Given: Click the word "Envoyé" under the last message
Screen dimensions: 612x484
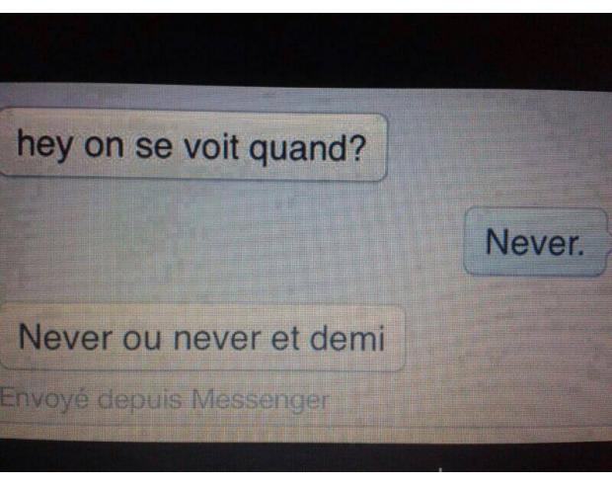Looking at the screenshot, I should (44, 399).
